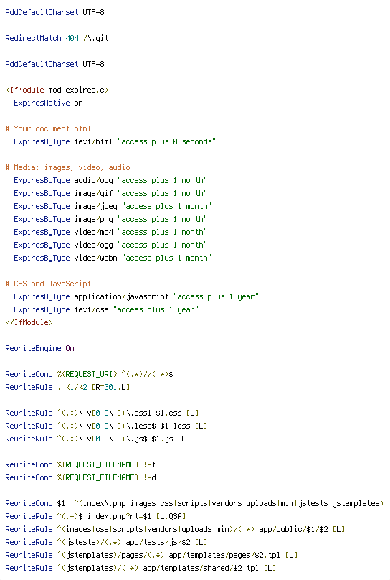Click the RedirectMatch 404 line
The height and width of the screenshot is (580, 390).
point(57,38)
